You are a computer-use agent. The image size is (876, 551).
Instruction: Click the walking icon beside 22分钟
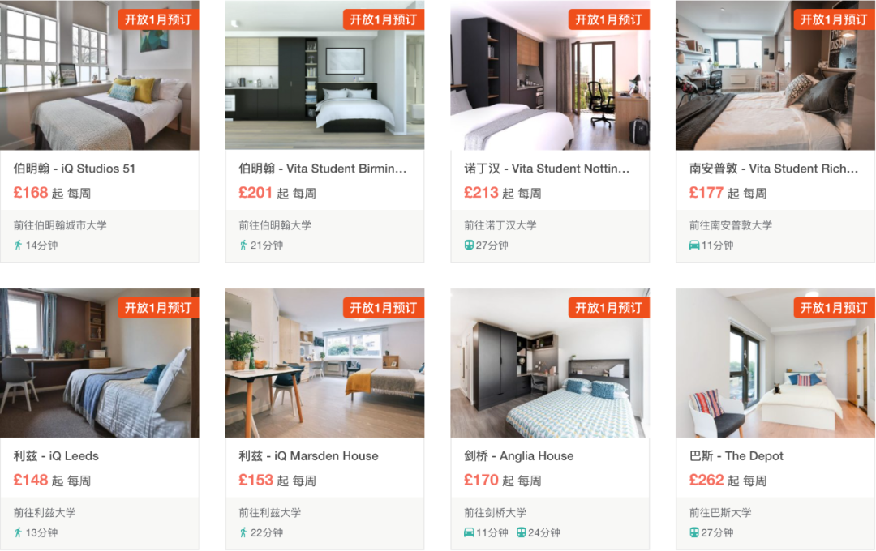(243, 532)
